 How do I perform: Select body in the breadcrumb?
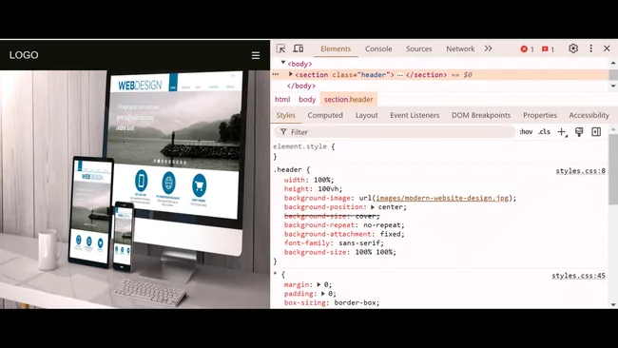307,99
